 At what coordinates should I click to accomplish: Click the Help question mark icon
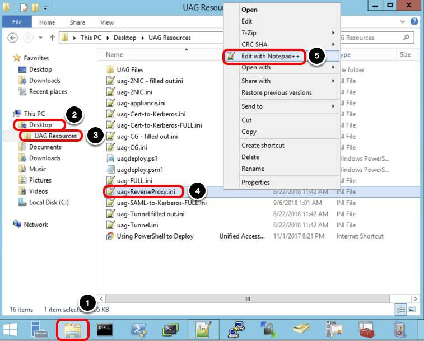tap(414, 21)
